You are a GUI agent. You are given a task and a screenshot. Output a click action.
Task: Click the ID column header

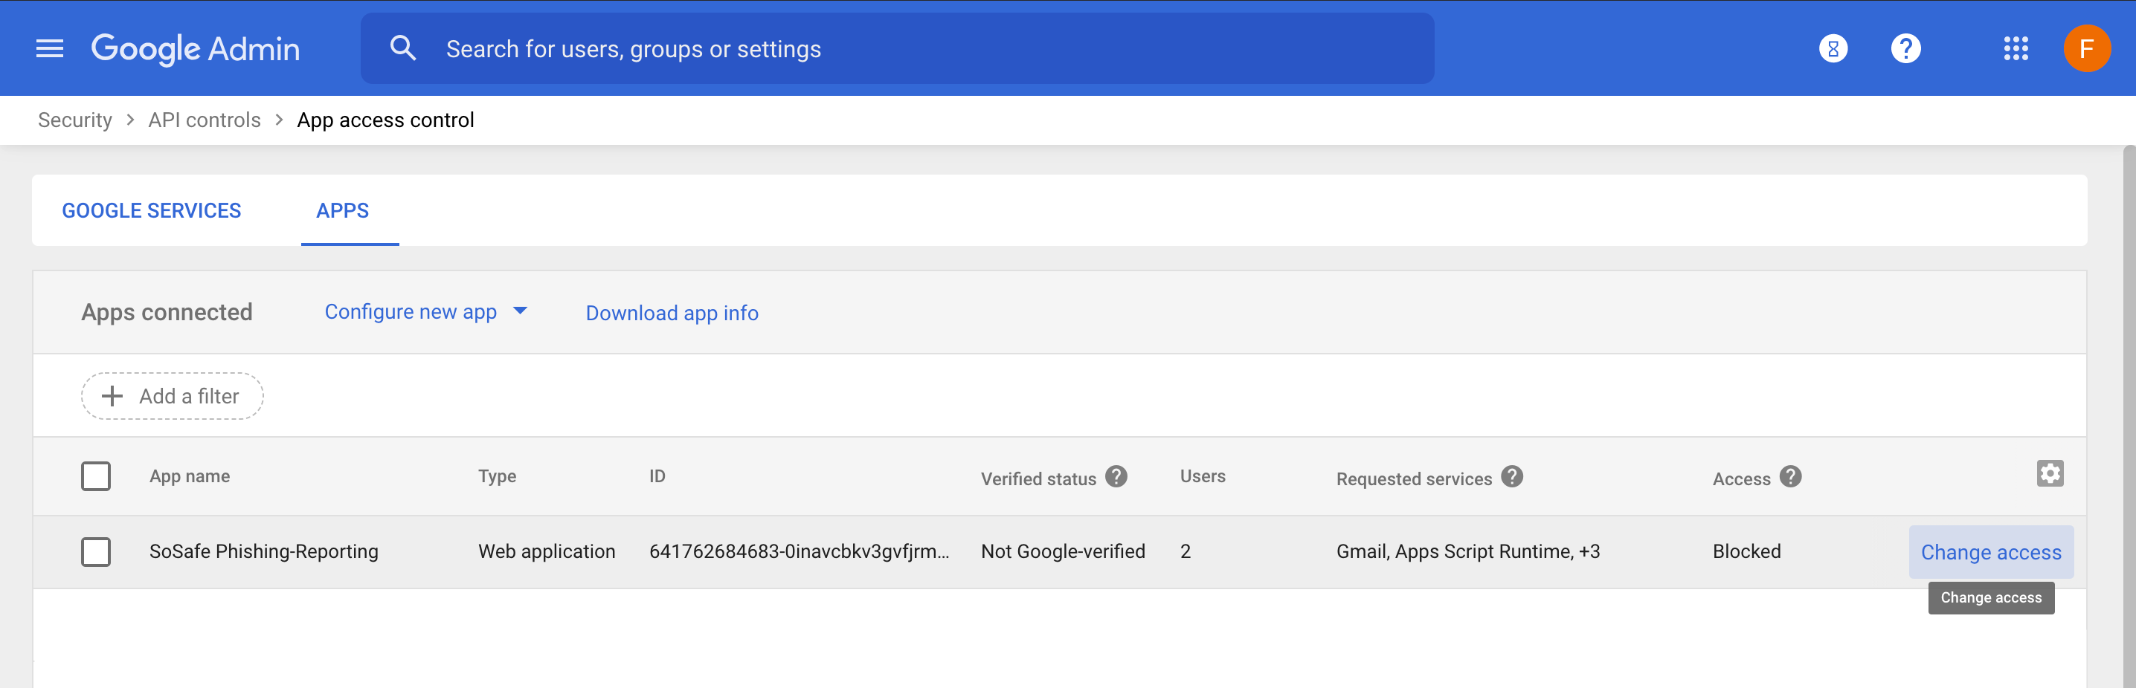click(x=657, y=477)
